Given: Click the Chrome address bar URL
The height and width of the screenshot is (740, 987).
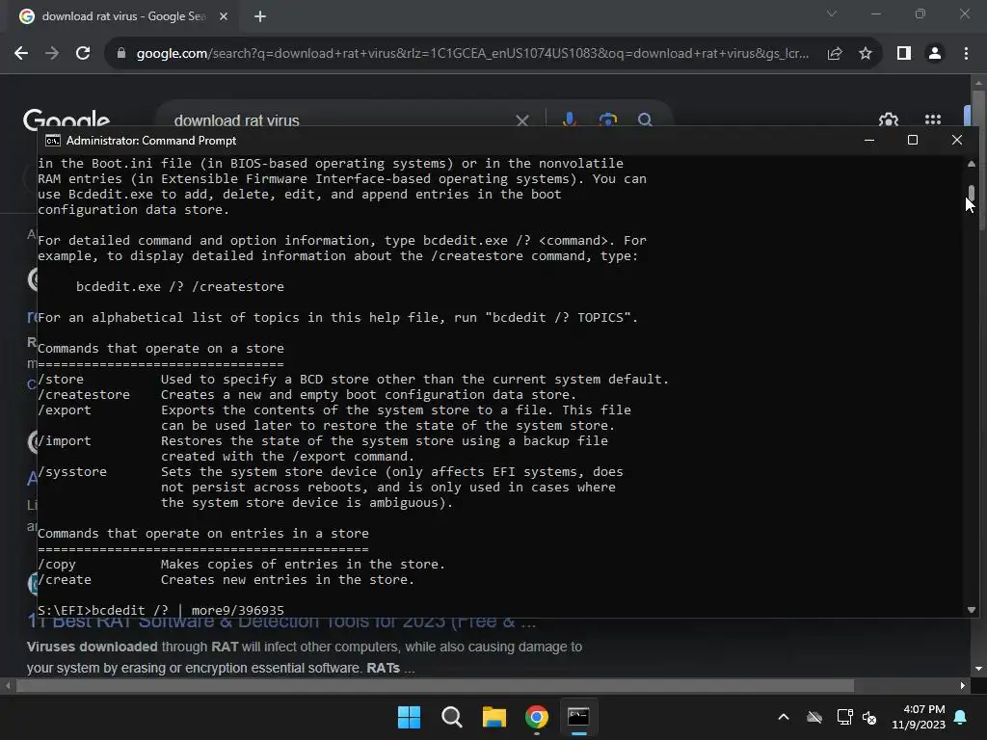Looking at the screenshot, I should coord(472,54).
